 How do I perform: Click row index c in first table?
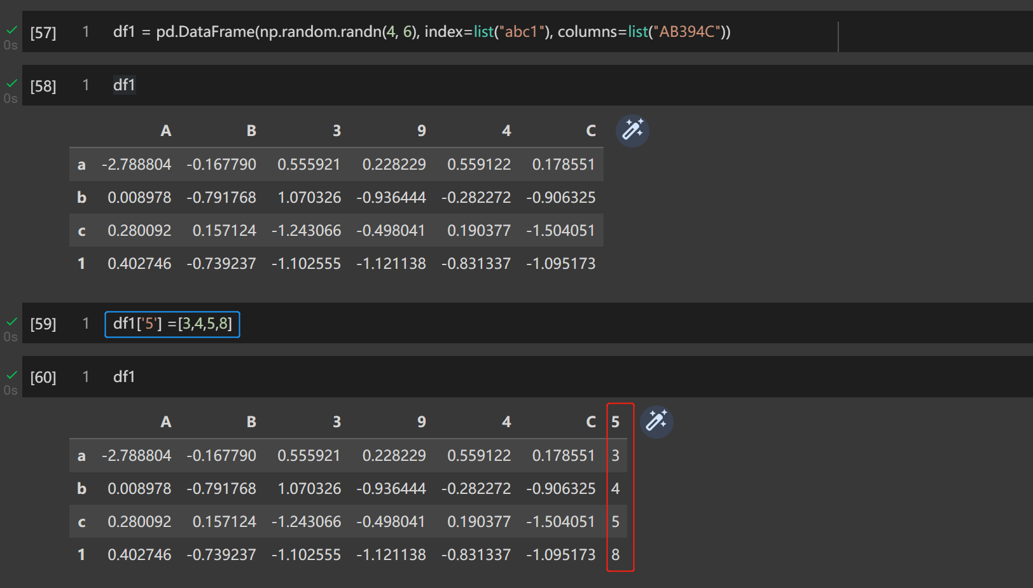click(81, 231)
